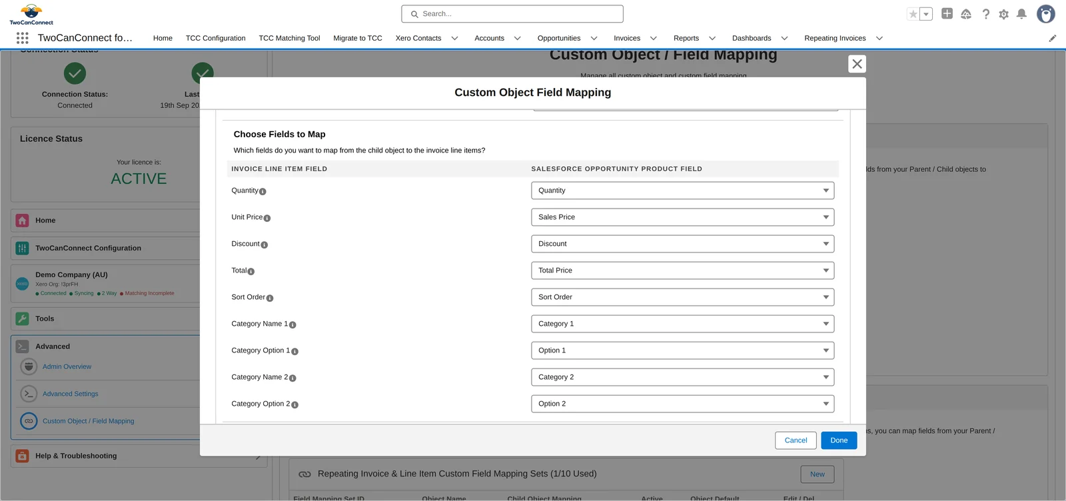Expand the Opportunities nav chevron

pos(594,39)
